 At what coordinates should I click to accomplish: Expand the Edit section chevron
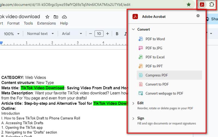[133, 103]
